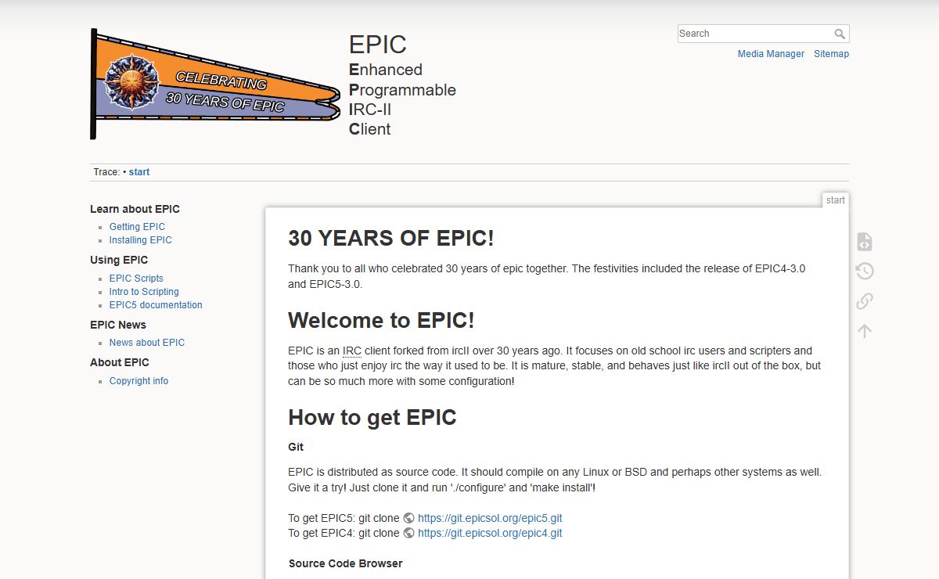Viewport: 939px width, 579px height.
Task: Open the Sitemap link
Action: 831,54
